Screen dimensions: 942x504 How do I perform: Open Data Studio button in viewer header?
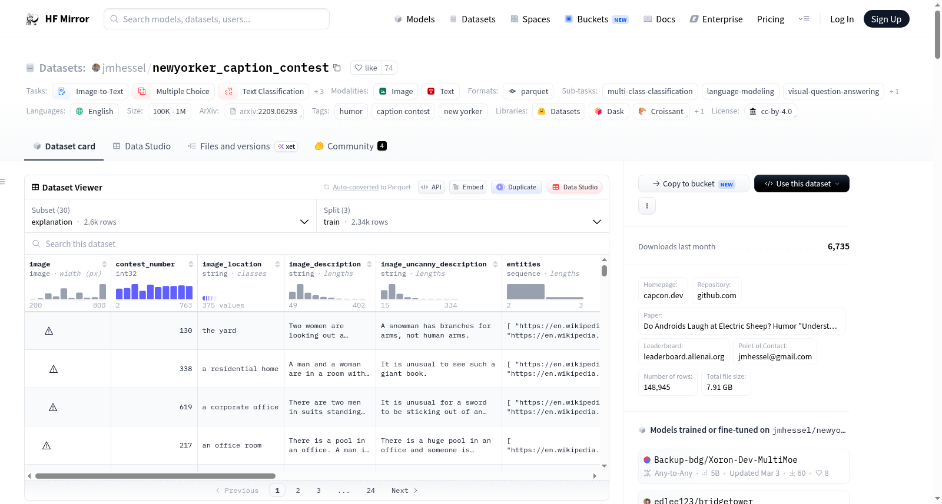click(x=575, y=187)
